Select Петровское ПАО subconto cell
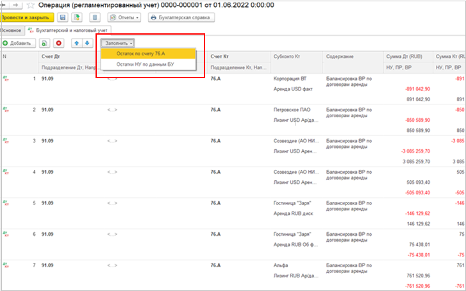466x291 pixels. coord(292,110)
